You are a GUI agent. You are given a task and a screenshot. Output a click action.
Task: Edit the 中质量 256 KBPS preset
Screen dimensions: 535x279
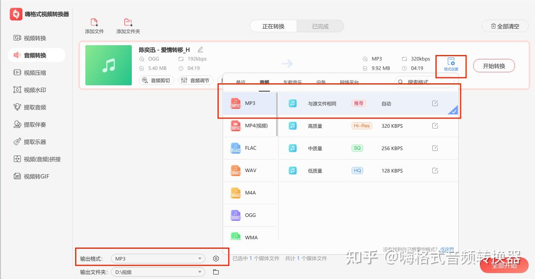pos(435,148)
